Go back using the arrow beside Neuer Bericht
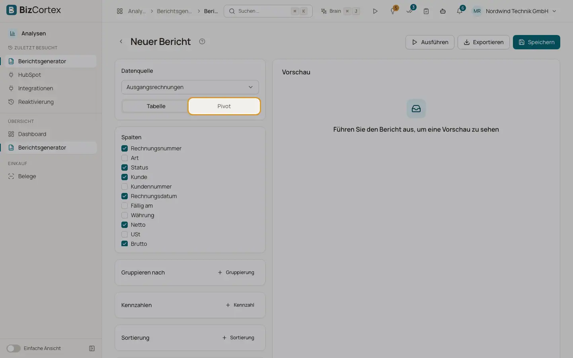The height and width of the screenshot is (358, 573). click(x=121, y=41)
